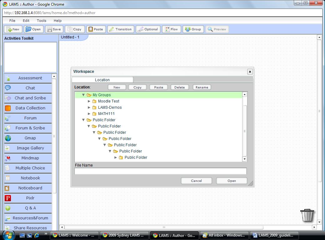Click the Rename button in Workspace
Viewport: 325px width, 240px height.
[202, 87]
